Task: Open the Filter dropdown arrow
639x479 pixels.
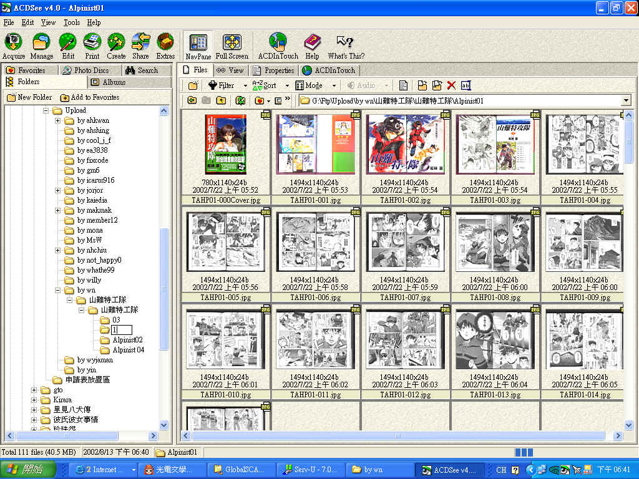Action: [x=245, y=85]
